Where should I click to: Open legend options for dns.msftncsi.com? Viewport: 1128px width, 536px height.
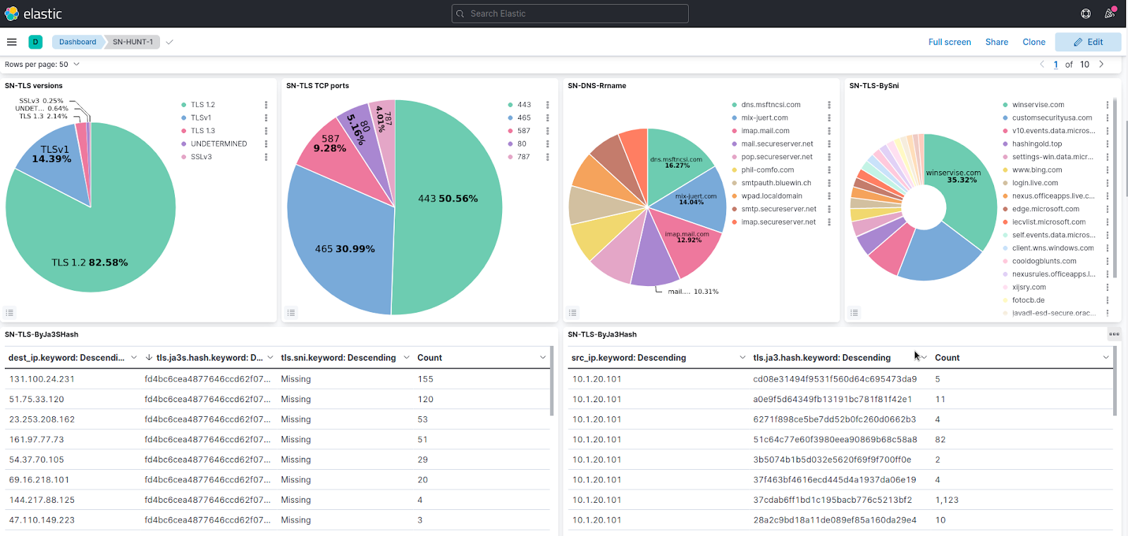click(829, 105)
